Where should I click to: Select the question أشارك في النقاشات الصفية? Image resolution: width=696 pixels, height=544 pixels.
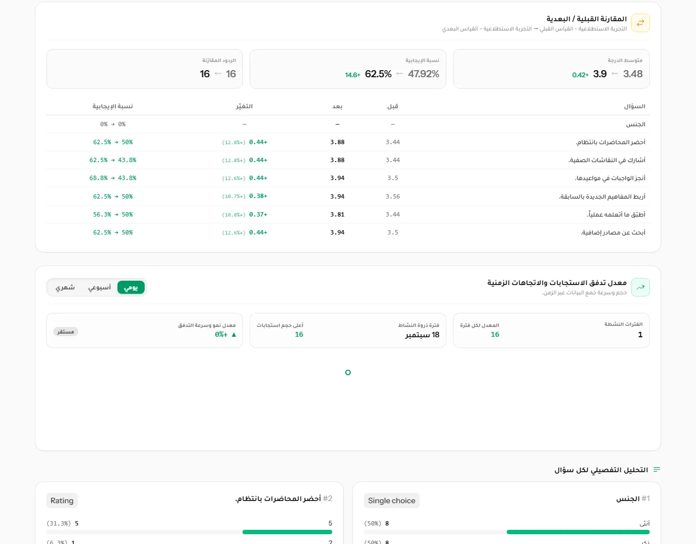[607, 160]
